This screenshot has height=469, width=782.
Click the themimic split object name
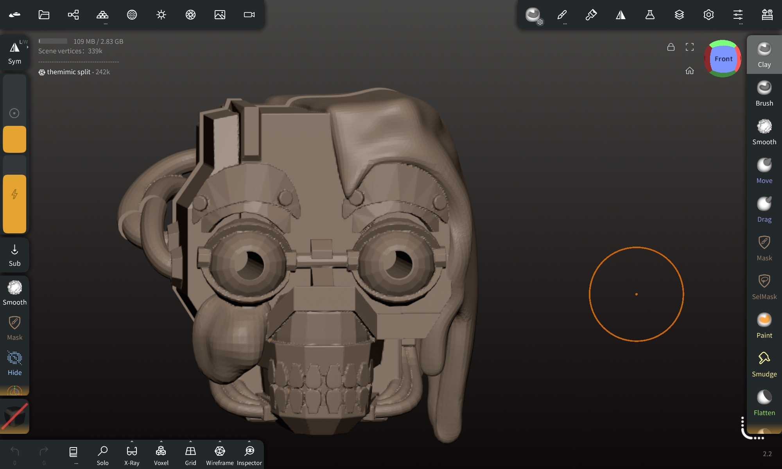68,72
